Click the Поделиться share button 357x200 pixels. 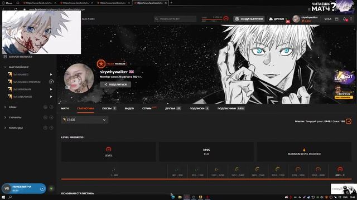click(x=115, y=84)
